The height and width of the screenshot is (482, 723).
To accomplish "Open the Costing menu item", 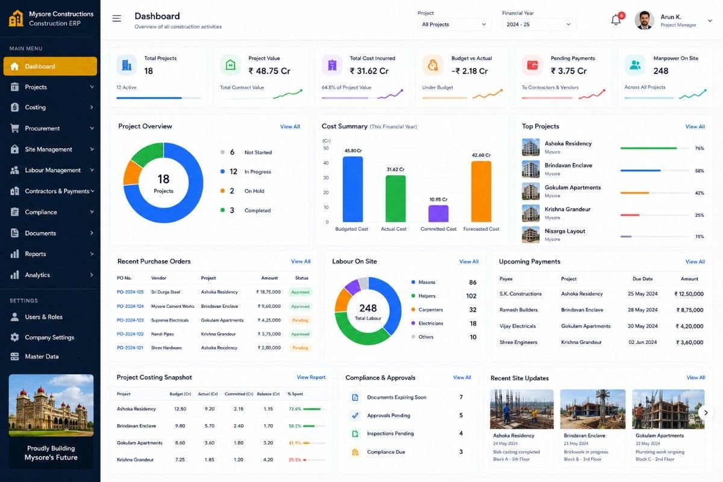I will coord(51,107).
